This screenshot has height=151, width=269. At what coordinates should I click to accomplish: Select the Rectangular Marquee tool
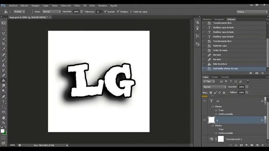[3, 29]
